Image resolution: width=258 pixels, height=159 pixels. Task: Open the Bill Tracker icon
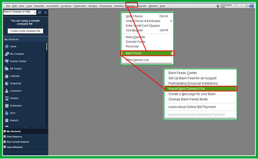pos(7,69)
